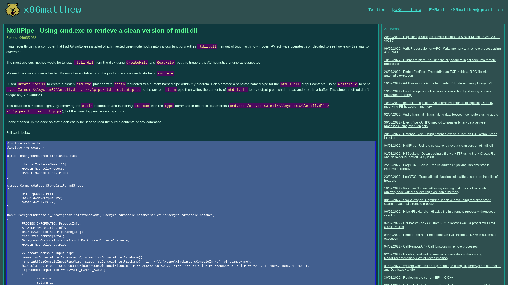Open the ImportDLLInjection post link
Screen dimensions: 508x285
(x=439, y=105)
